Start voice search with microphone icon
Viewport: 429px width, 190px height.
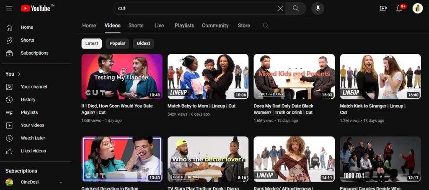[x=318, y=8]
